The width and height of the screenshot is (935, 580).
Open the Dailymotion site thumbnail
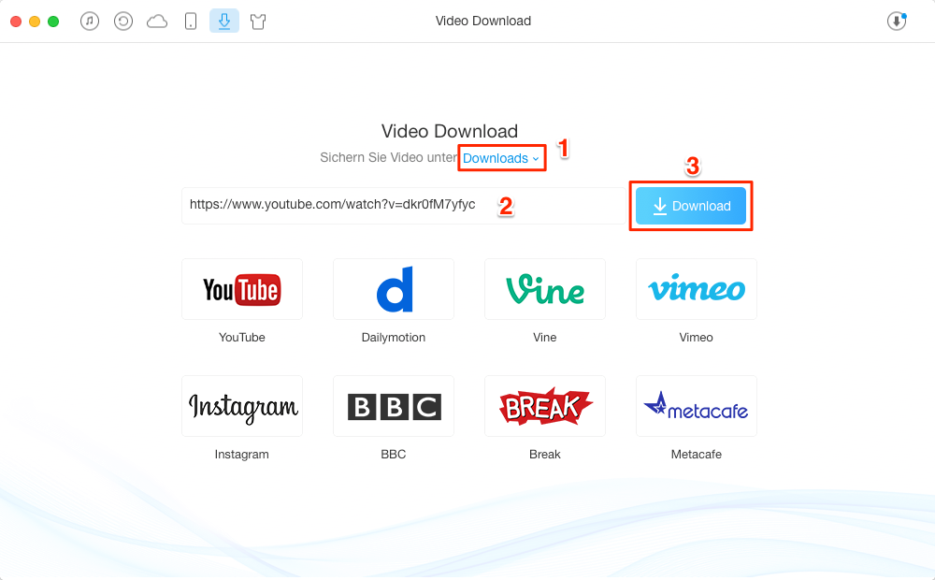coord(394,289)
